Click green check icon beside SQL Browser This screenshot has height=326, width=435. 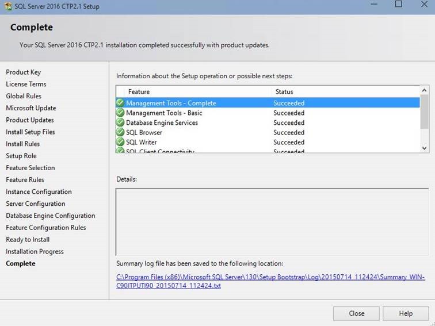[x=120, y=132]
